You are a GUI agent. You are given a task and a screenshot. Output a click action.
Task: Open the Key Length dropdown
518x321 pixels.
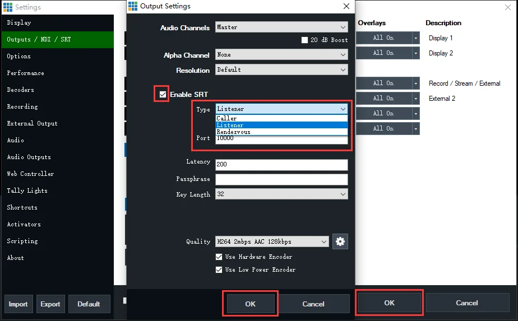tap(281, 194)
